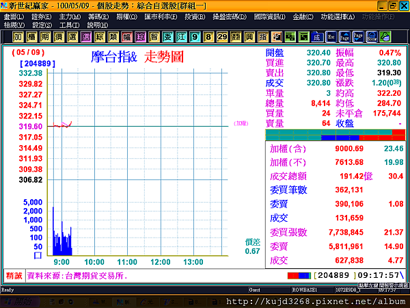Viewport: 410px width, 308px height.
Task: Click the yellow 加 toolbar icon
Action: [x=18, y=37]
